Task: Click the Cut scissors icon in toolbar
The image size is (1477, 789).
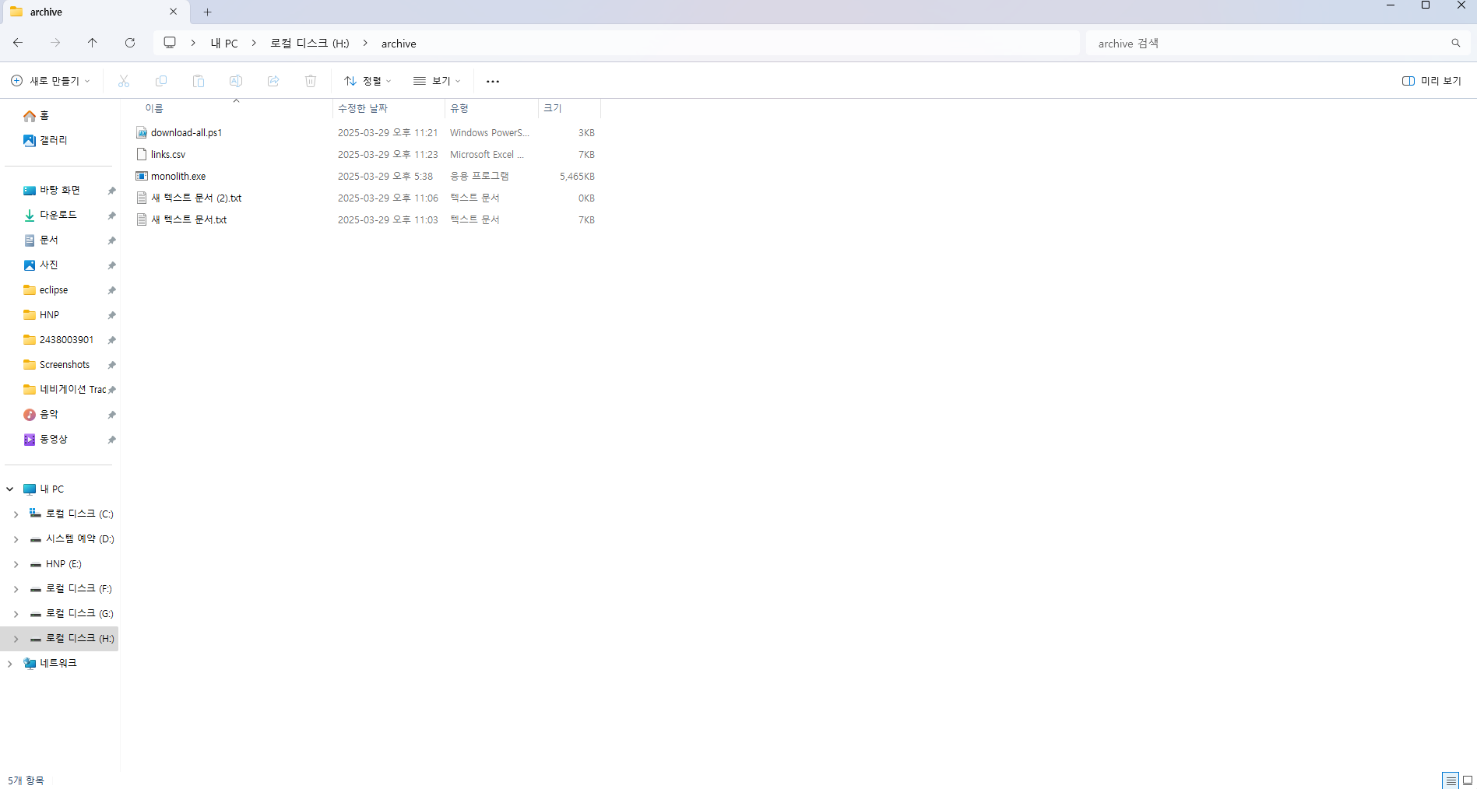Action: pos(124,81)
